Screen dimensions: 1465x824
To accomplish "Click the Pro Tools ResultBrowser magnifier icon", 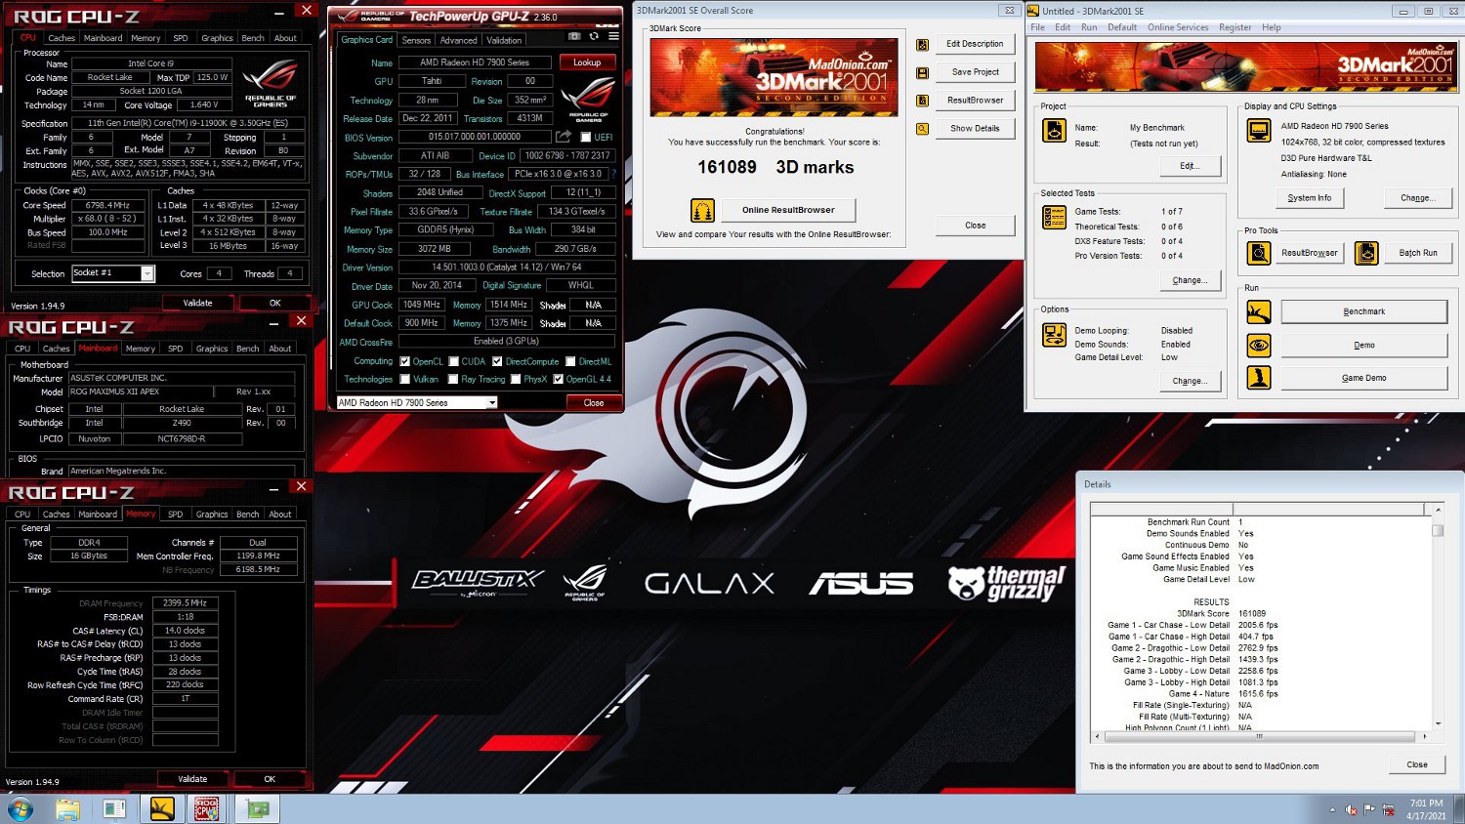I will point(1259,253).
